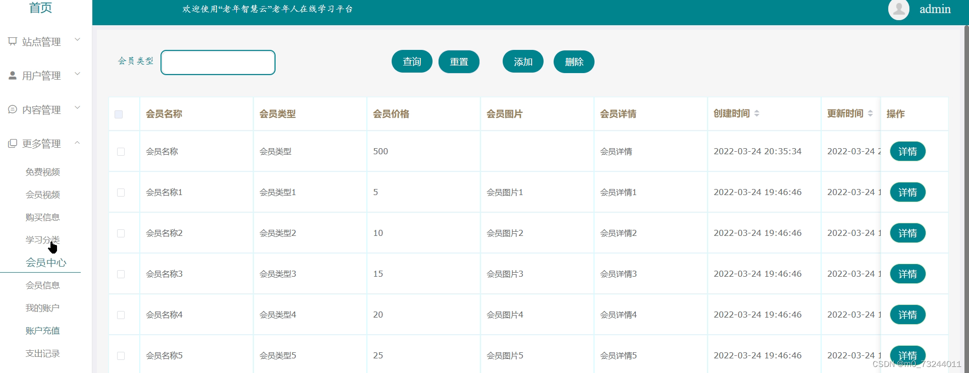This screenshot has height=373, width=969.
Task: Select 会员中心 in the sidebar
Action: (46, 263)
